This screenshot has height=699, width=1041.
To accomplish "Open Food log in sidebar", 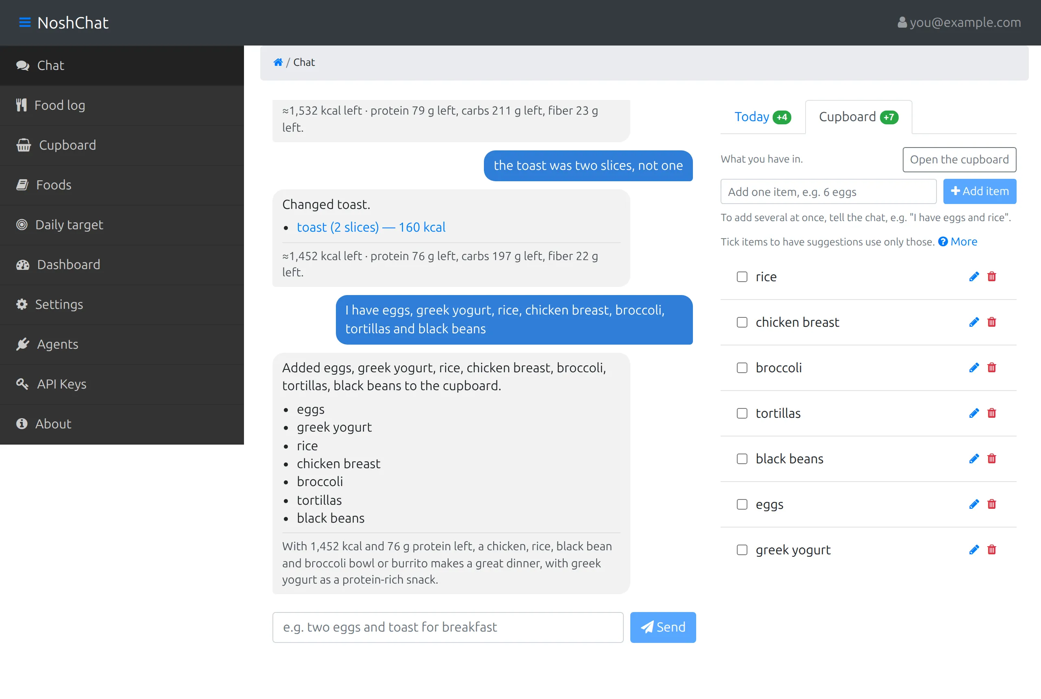I will click(122, 105).
